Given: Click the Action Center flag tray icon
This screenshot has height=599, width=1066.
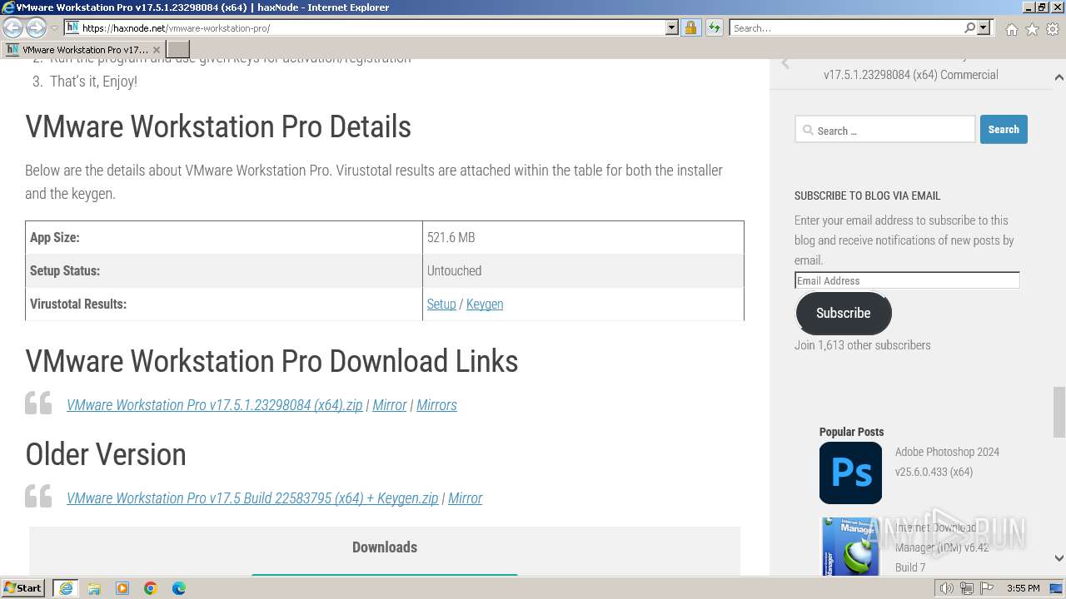Looking at the screenshot, I should 985,588.
